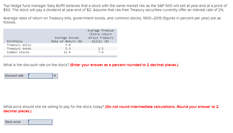The width and height of the screenshot is (233, 133).
Task: Click the 11.4 return value for common stocks
Action: point(67,52)
